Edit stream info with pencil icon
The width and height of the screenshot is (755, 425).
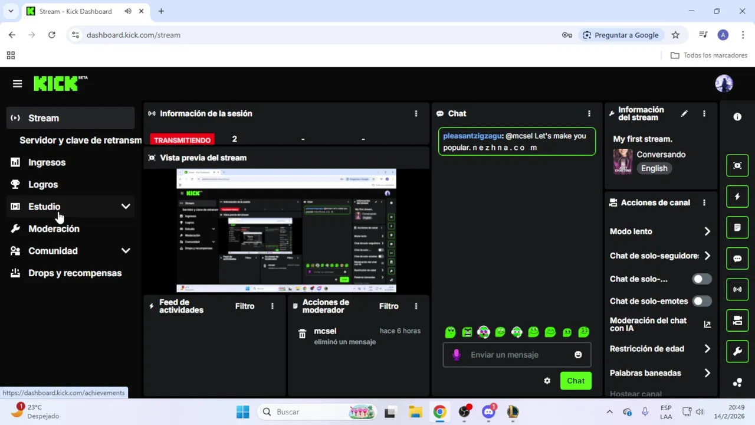click(x=684, y=113)
